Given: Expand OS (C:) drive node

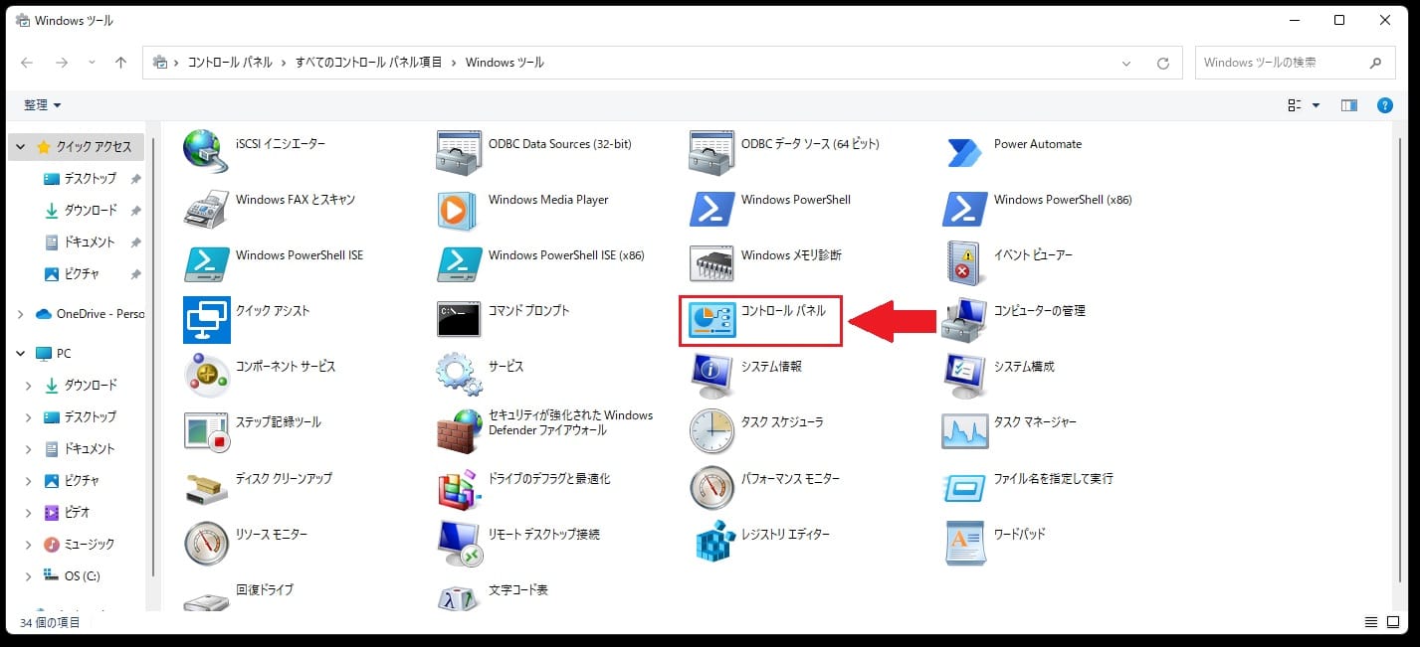Looking at the screenshot, I should [29, 576].
